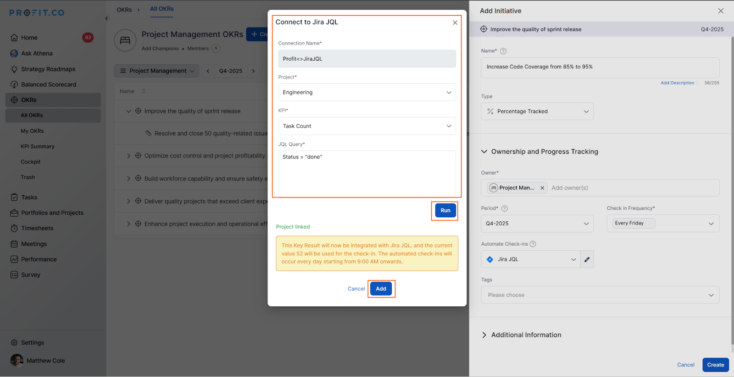Expand 'Build workforce capability' objective

click(x=128, y=179)
